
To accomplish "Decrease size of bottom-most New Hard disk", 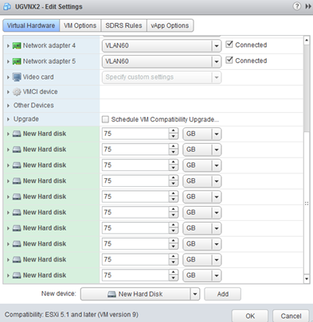I will tap(174, 278).
